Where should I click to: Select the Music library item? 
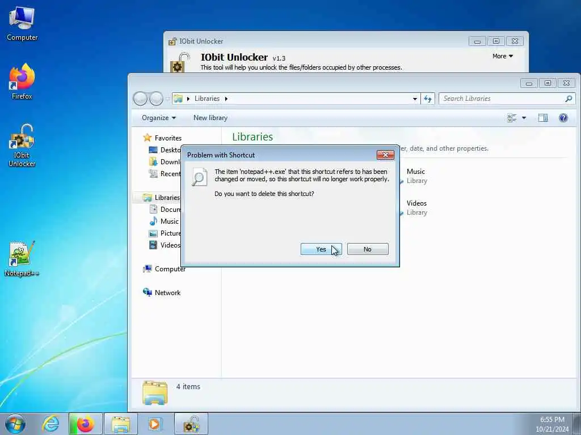point(416,176)
